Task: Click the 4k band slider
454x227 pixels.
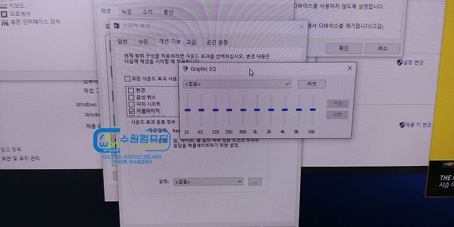Action: click(x=285, y=110)
